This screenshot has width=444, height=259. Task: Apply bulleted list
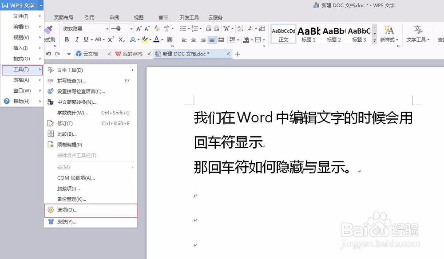(183, 28)
